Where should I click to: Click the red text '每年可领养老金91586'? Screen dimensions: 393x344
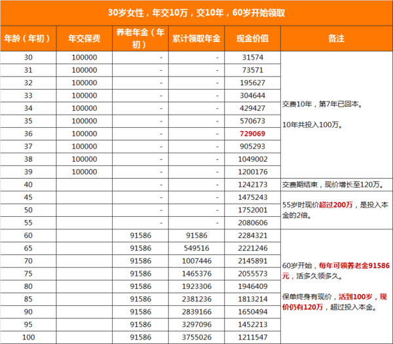[354, 265]
